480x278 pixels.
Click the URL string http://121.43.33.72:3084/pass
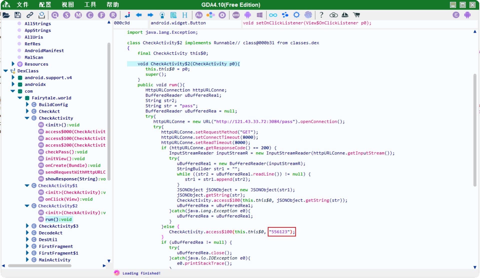[254, 121]
